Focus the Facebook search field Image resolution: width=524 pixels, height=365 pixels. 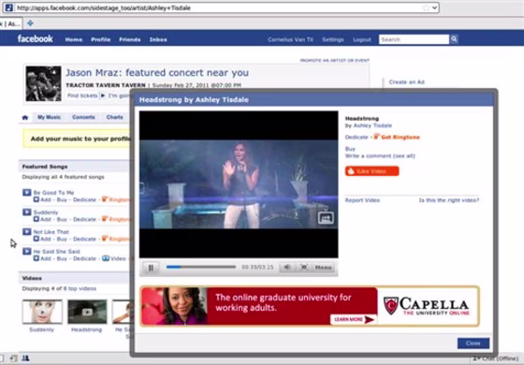(414, 39)
